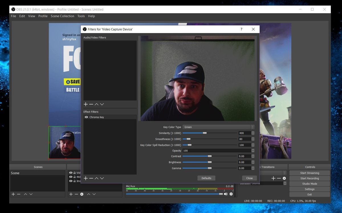Move selected source down the list
The height and width of the screenshot is (213, 342).
click(94, 194)
